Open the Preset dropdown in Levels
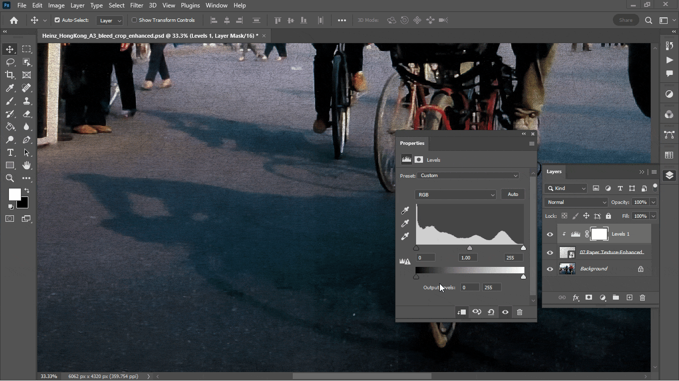The image size is (679, 381). (x=469, y=176)
